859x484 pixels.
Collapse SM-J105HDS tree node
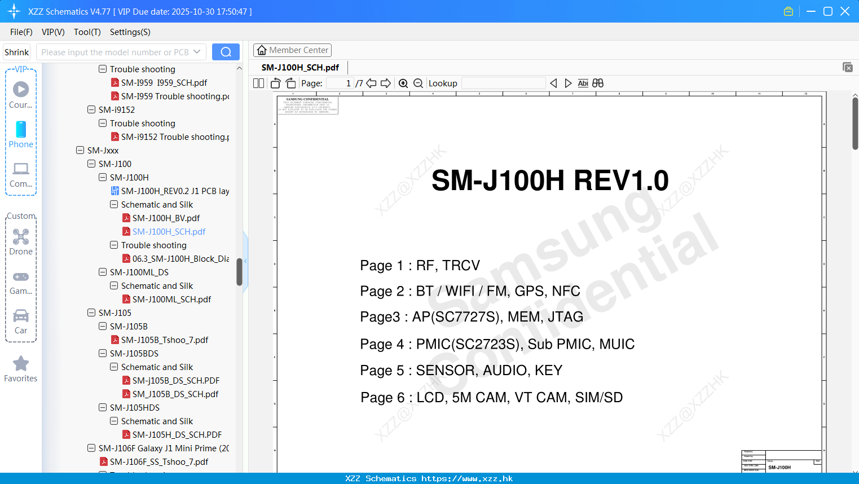(103, 408)
